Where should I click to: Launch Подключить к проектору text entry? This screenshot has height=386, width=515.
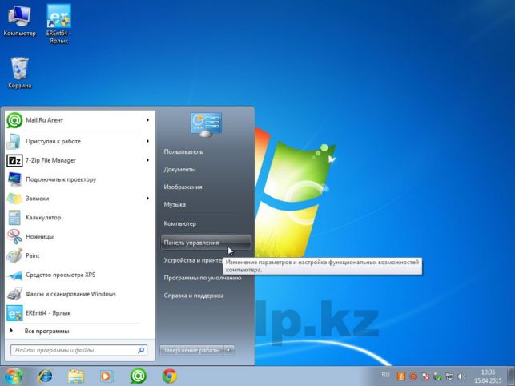coord(61,179)
